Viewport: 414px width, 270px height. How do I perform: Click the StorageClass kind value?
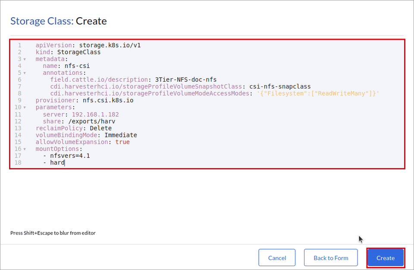pos(79,52)
